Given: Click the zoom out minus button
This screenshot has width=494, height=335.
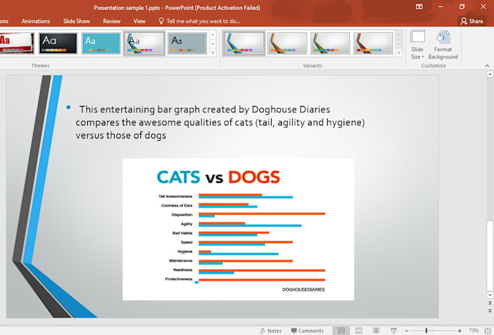Looking at the screenshot, I should [x=406, y=331].
